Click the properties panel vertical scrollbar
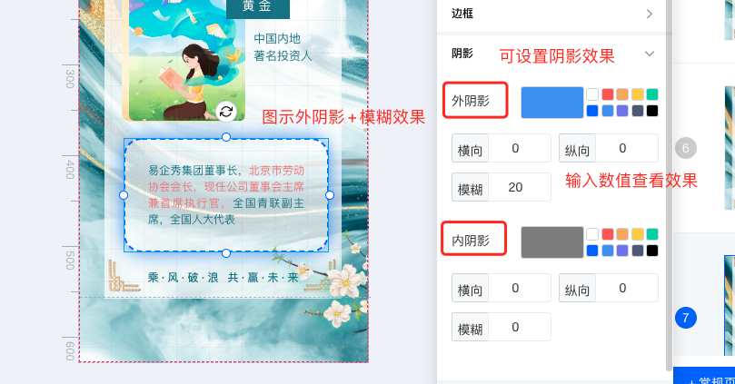 coord(669,185)
